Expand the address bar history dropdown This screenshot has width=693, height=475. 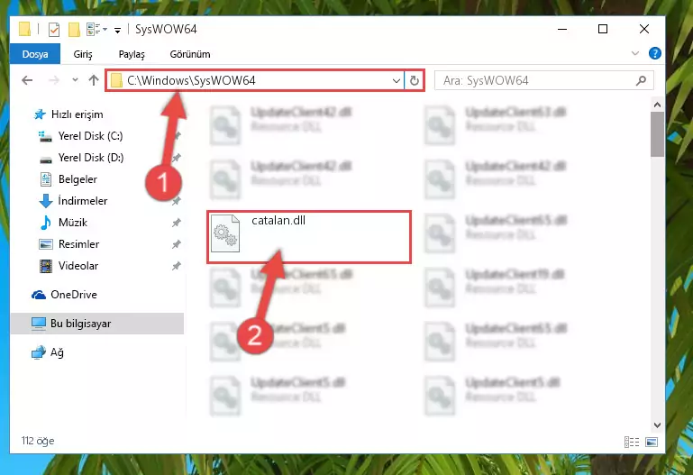pyautogui.click(x=396, y=80)
